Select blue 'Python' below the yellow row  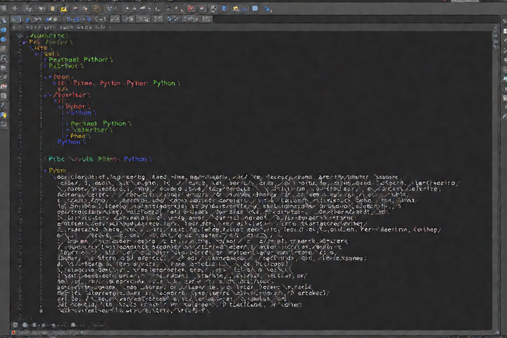pyautogui.click(x=68, y=142)
